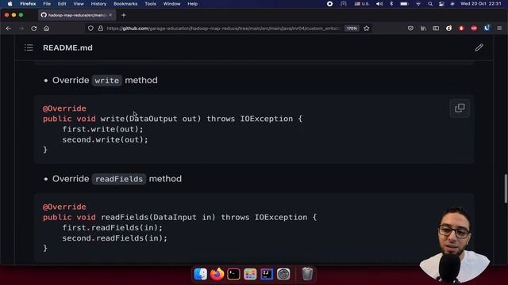Show site security via the lock icon
This screenshot has width=508, height=285.
[101, 28]
